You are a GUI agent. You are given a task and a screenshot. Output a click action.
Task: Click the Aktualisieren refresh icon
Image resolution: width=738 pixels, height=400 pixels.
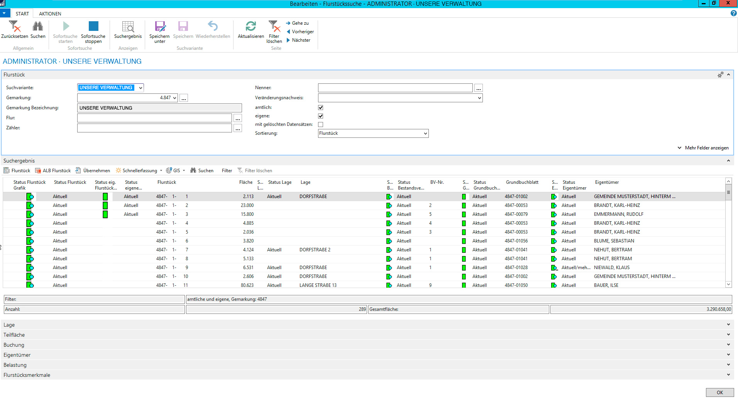click(x=251, y=27)
